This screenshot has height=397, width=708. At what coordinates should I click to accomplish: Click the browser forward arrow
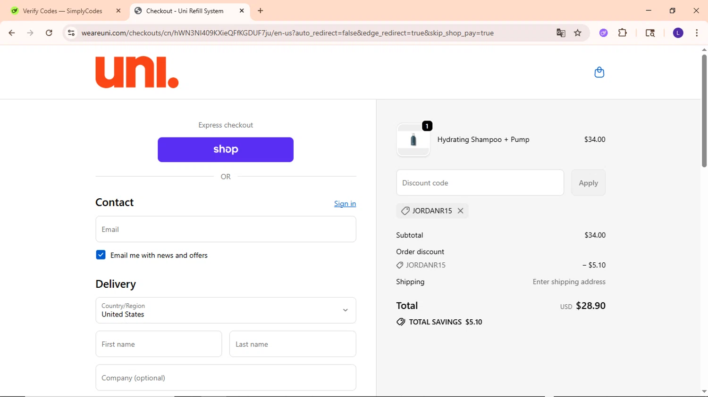click(30, 33)
